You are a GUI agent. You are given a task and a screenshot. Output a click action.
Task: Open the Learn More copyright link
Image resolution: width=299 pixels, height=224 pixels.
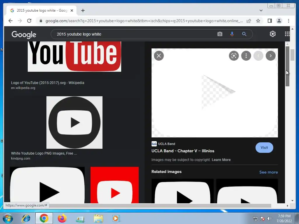pyautogui.click(x=221, y=160)
